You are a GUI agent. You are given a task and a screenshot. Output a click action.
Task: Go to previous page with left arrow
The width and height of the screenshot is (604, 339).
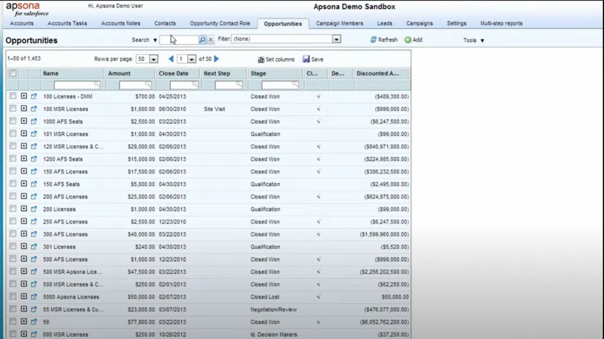pyautogui.click(x=171, y=59)
